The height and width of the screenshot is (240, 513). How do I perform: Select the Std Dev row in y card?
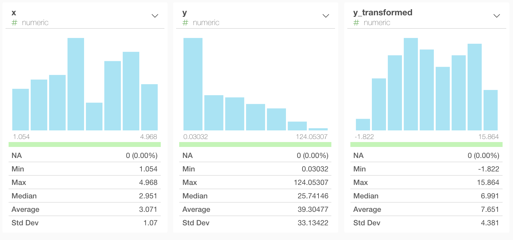(x=255, y=223)
